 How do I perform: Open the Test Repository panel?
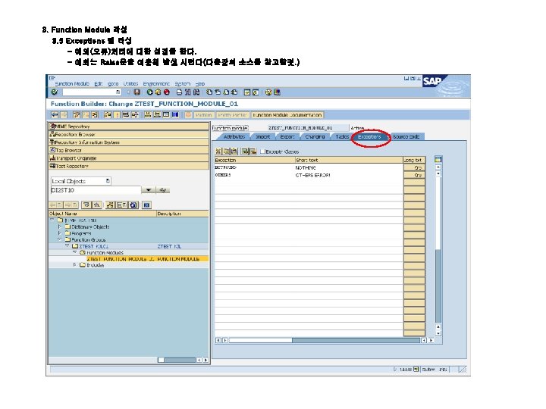click(x=128, y=166)
